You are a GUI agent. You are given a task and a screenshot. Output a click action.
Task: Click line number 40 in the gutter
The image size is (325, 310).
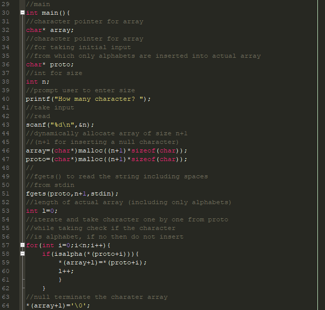(x=7, y=99)
